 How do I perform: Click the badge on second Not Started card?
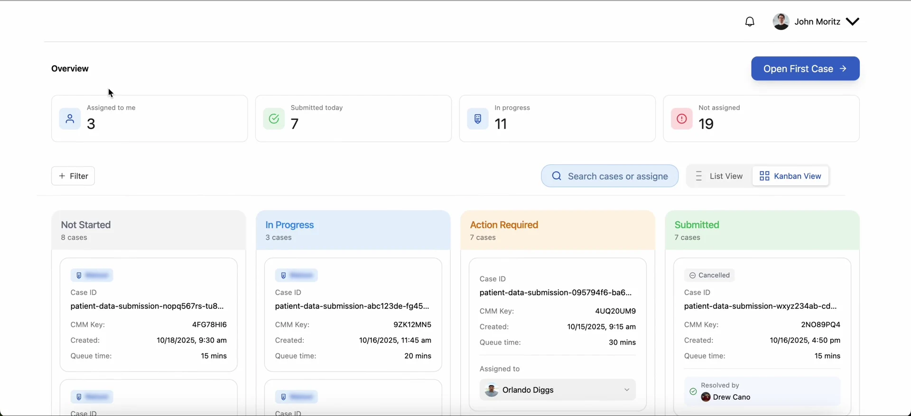[x=92, y=397]
